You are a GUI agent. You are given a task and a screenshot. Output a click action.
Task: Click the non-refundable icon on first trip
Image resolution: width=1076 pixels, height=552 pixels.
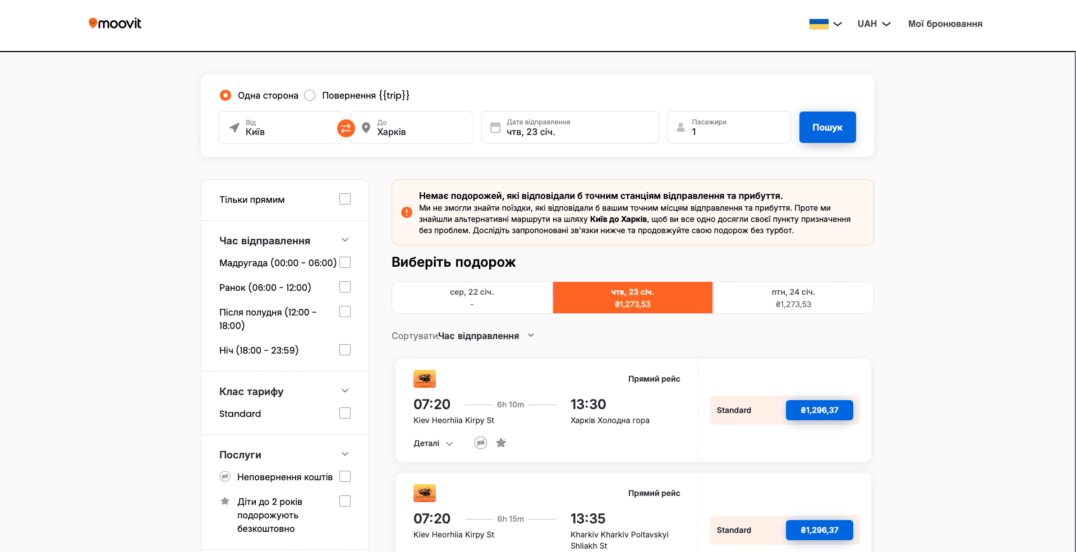[x=481, y=443]
